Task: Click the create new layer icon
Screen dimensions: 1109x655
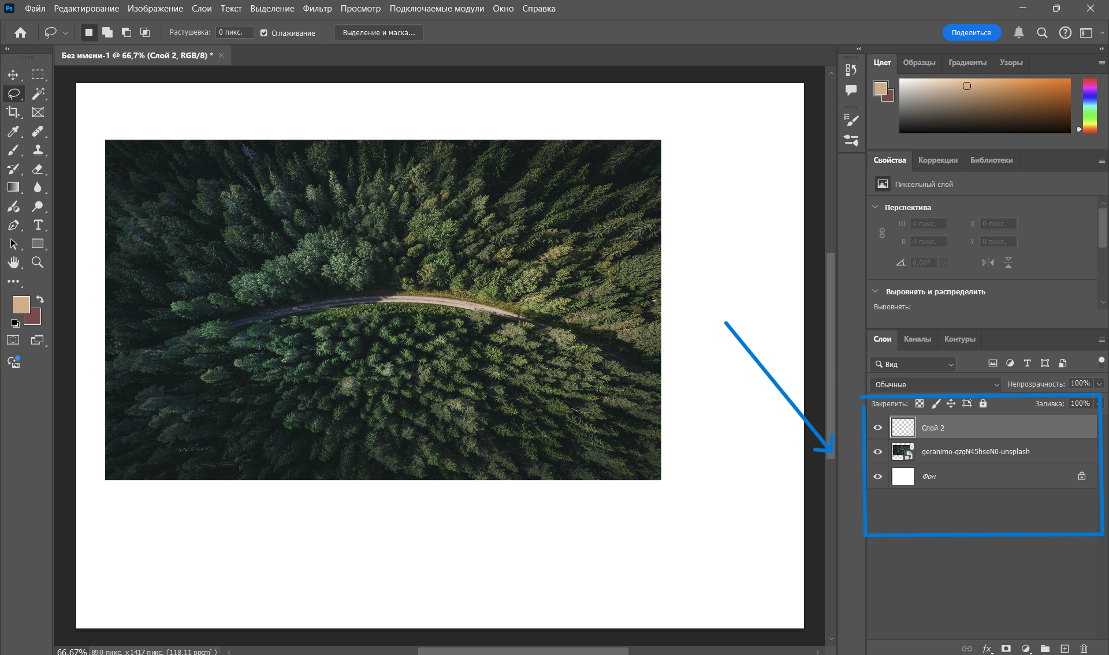Action: pyautogui.click(x=1065, y=649)
